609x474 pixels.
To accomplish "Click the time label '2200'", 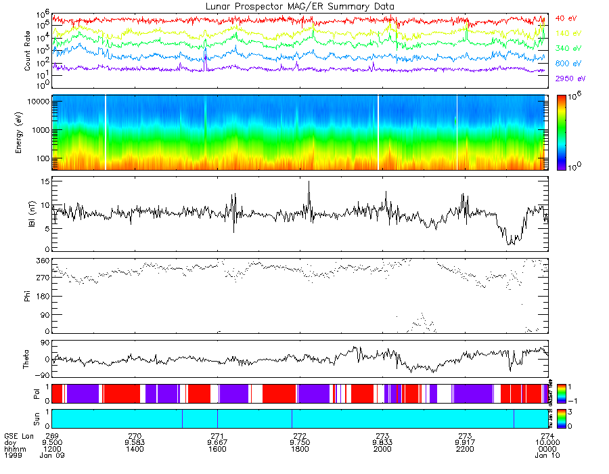I will pyautogui.click(x=465, y=449).
